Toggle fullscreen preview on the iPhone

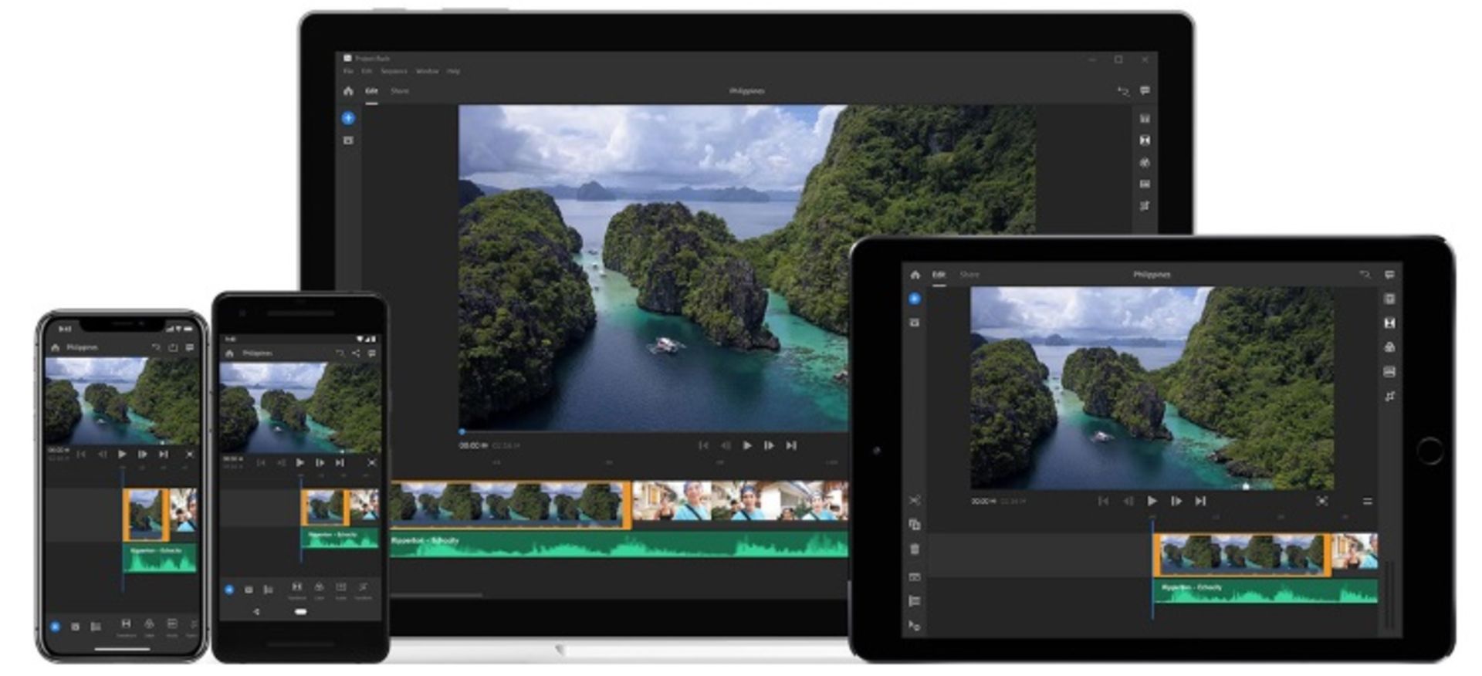click(x=189, y=455)
